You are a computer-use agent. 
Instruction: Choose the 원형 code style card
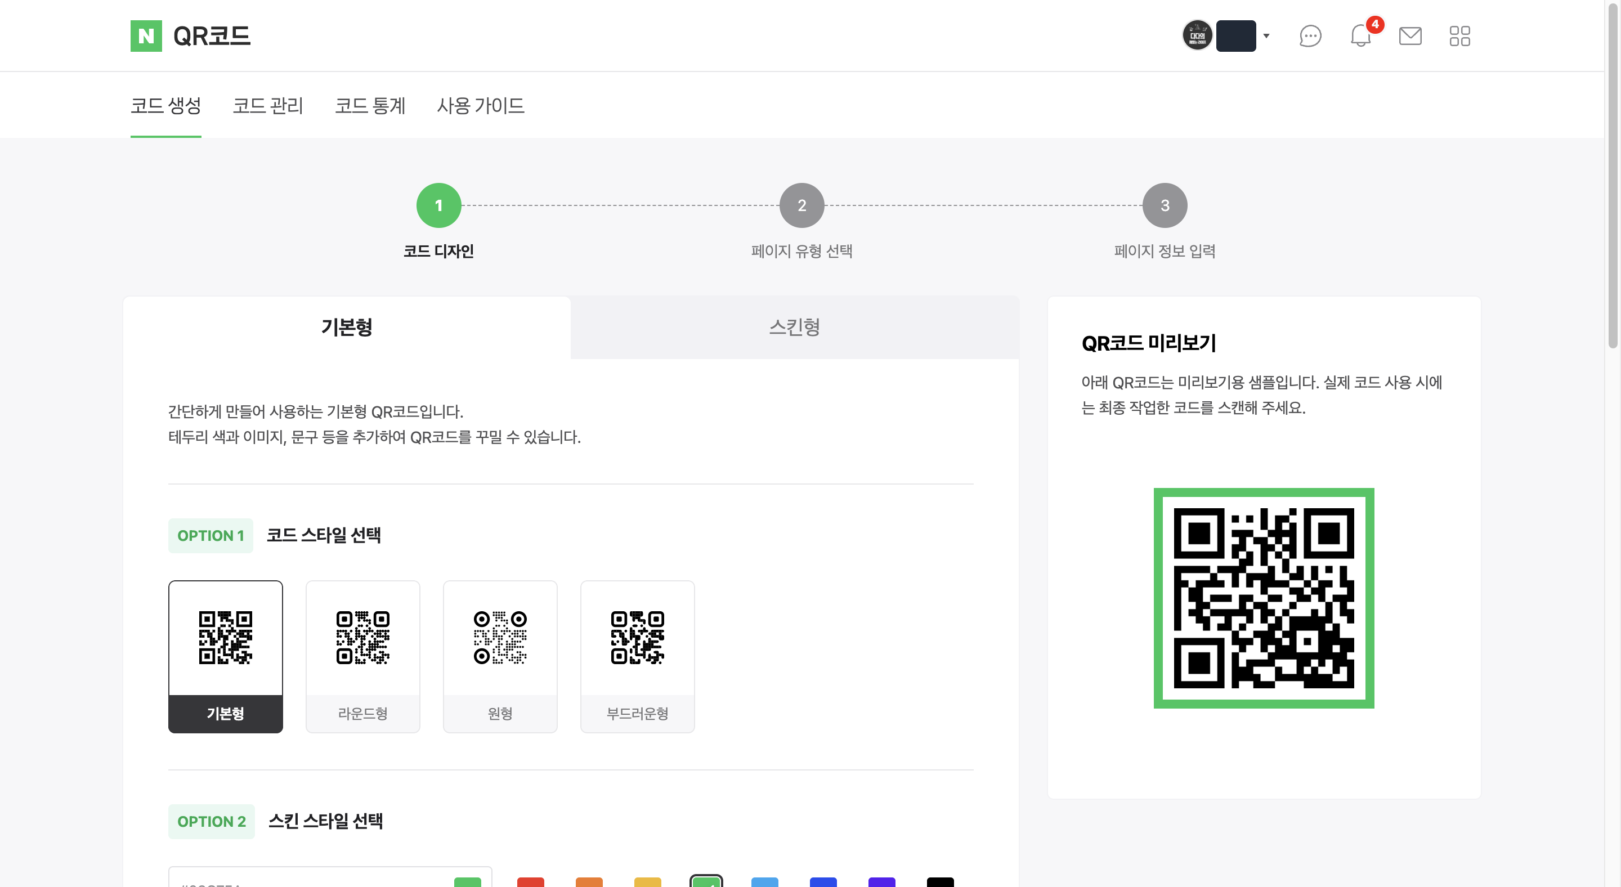pyautogui.click(x=500, y=656)
